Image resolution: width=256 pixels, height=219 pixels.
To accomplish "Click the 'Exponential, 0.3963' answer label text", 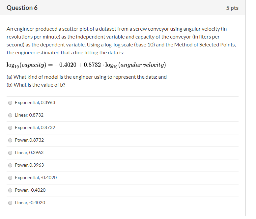I will (35, 102).
